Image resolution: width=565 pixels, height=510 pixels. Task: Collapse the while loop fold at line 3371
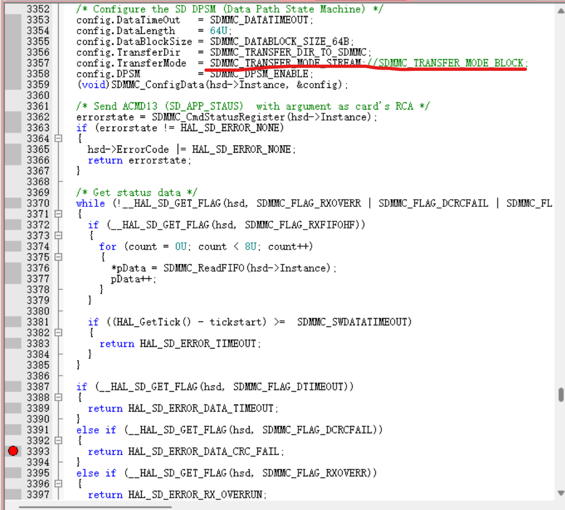pos(58,214)
